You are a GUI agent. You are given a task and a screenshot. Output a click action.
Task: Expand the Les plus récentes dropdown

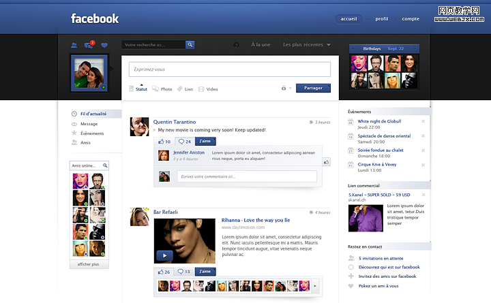click(x=307, y=45)
